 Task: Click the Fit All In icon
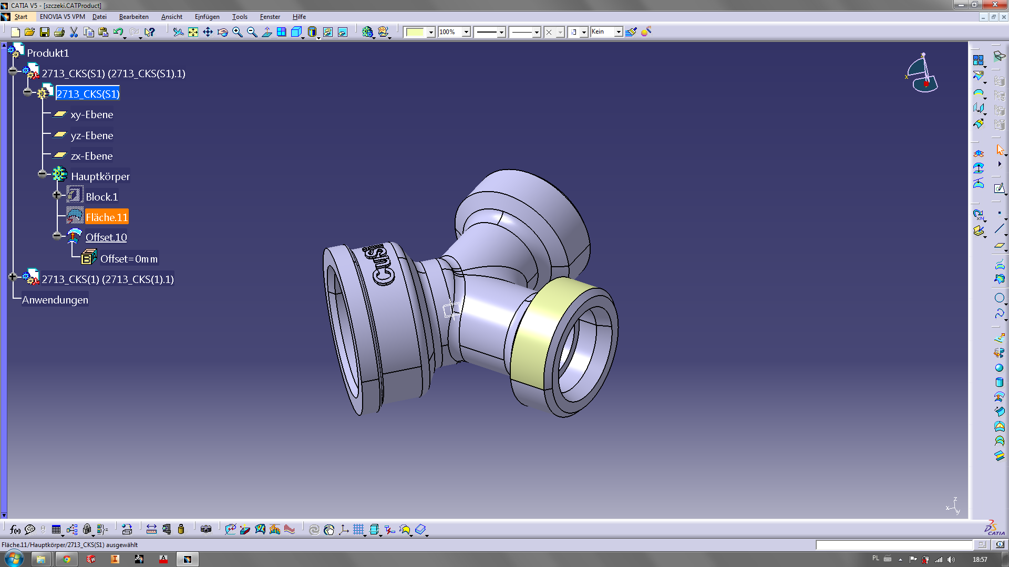coord(193,32)
